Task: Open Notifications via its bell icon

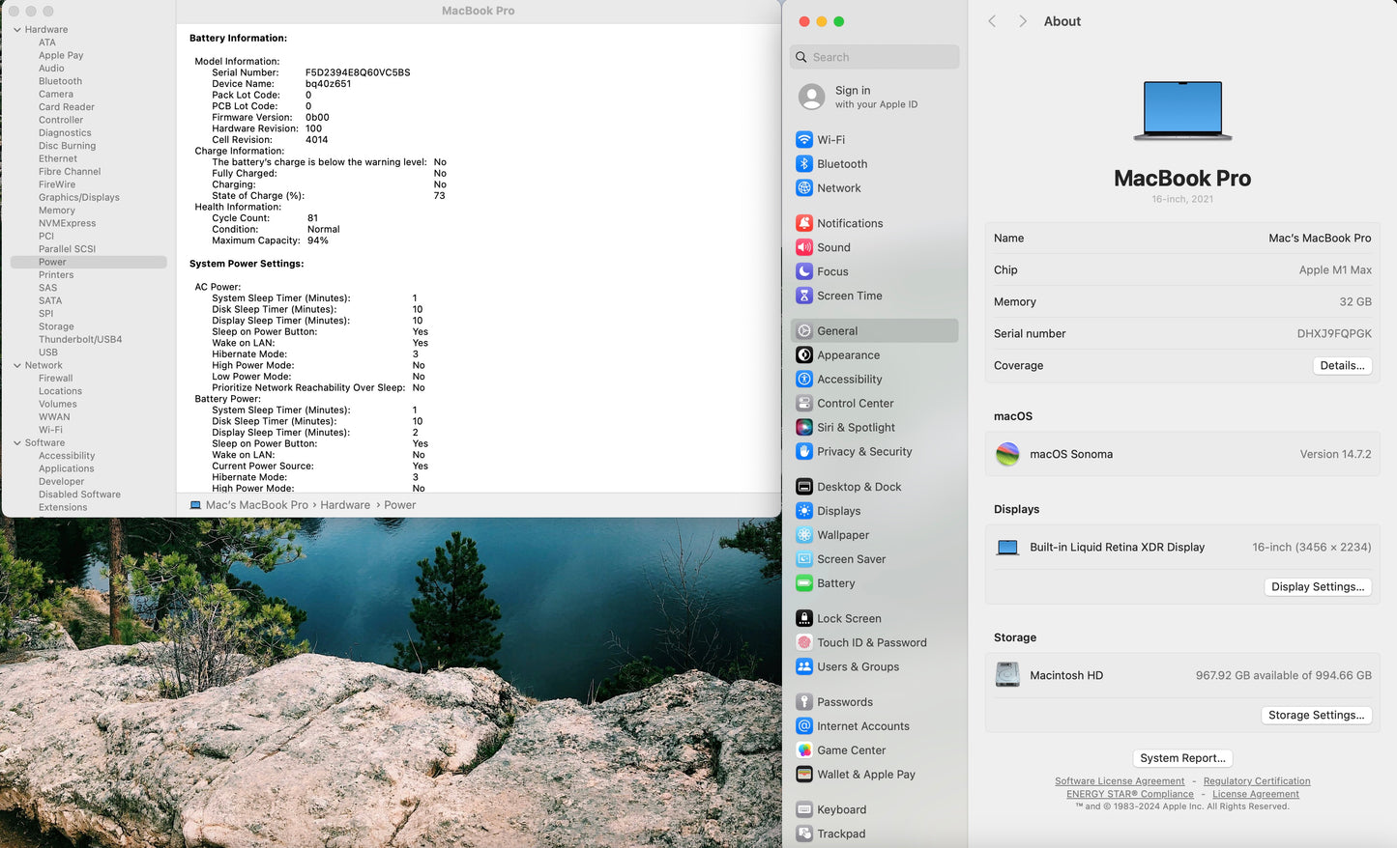Action: tap(803, 223)
